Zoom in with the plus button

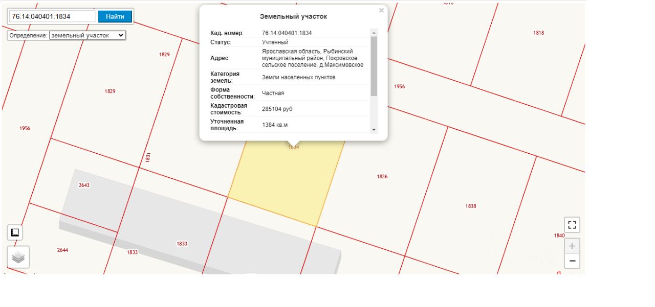coord(572,246)
